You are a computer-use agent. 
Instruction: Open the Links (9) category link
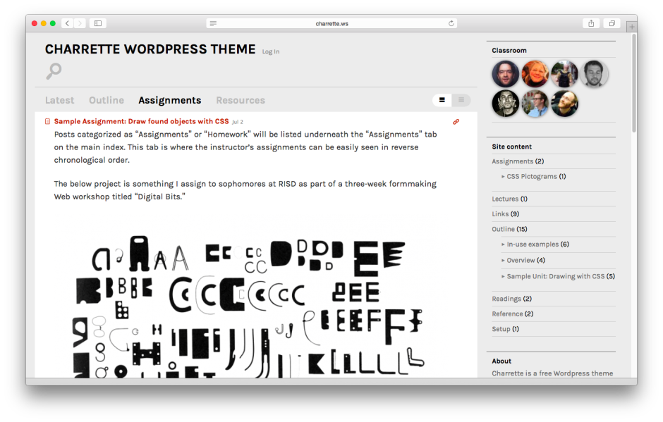click(505, 214)
